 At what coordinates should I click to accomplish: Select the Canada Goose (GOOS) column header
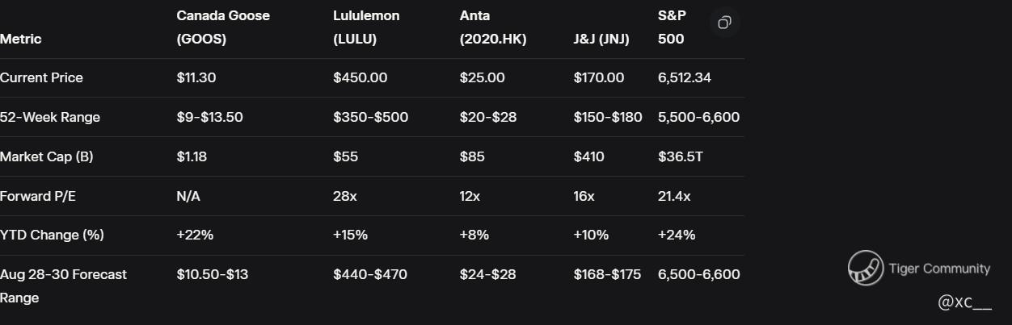click(x=223, y=27)
